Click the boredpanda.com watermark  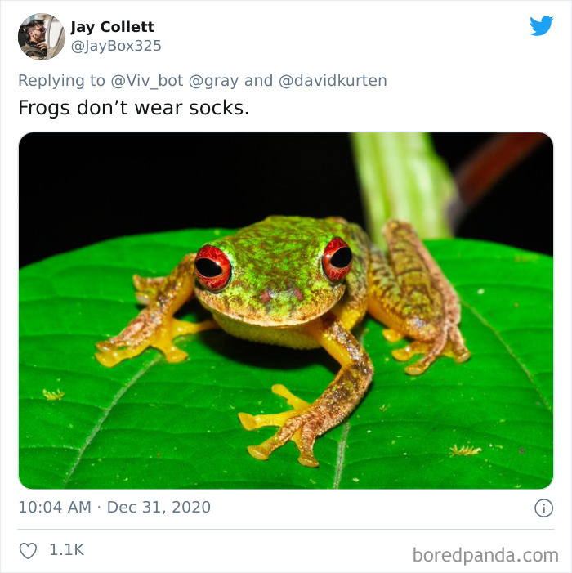[x=485, y=555]
